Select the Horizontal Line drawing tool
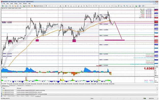 [x=55, y=6]
